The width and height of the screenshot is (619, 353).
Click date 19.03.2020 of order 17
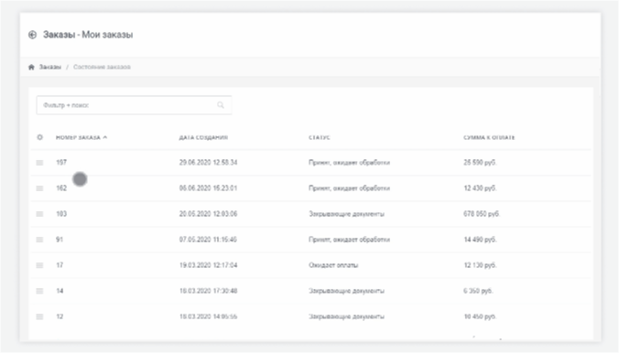click(208, 265)
